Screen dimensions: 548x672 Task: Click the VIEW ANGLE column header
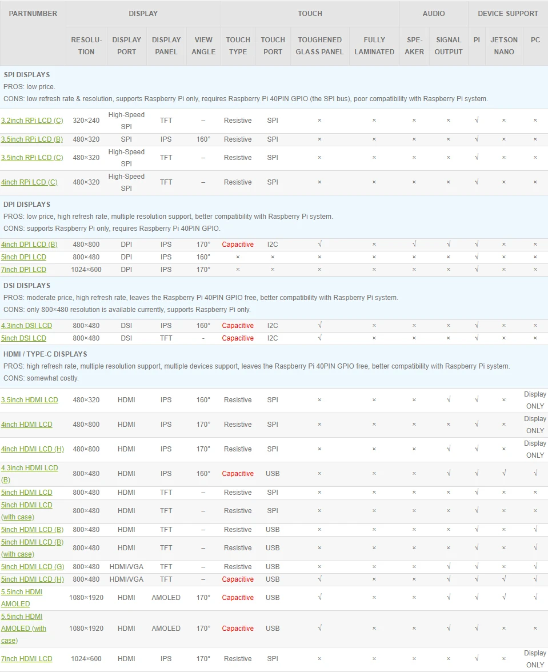(203, 46)
